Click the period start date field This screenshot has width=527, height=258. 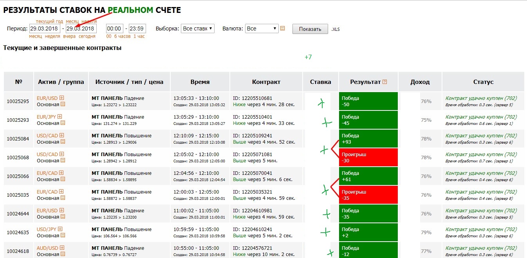pyautogui.click(x=45, y=28)
